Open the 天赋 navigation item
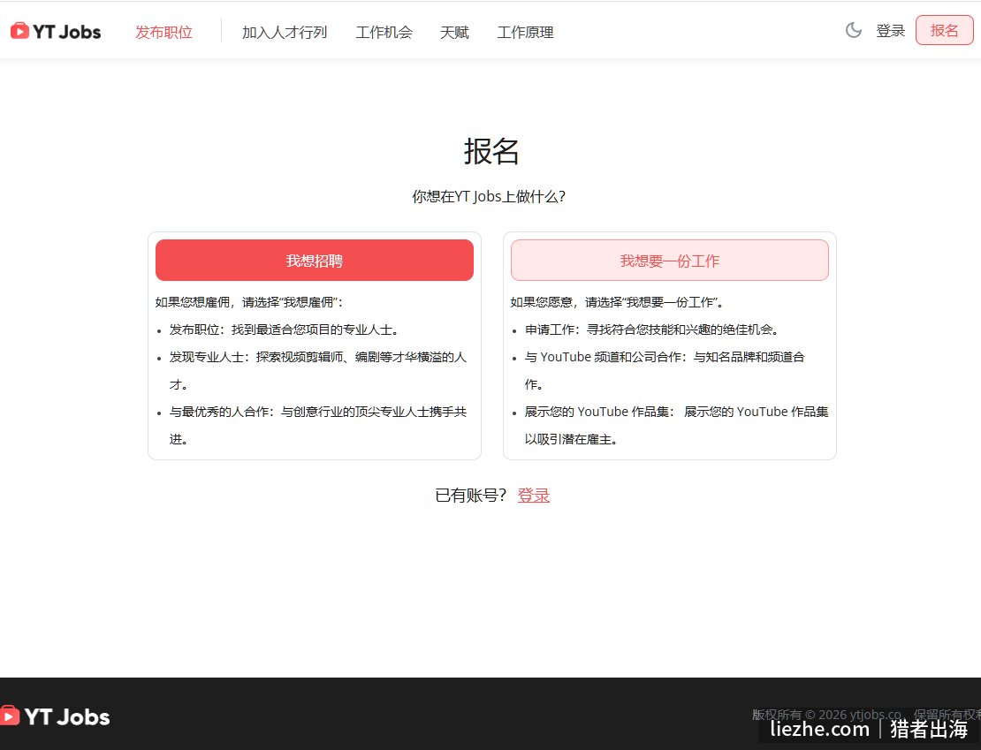Viewport: 981px width, 750px height. point(455,32)
